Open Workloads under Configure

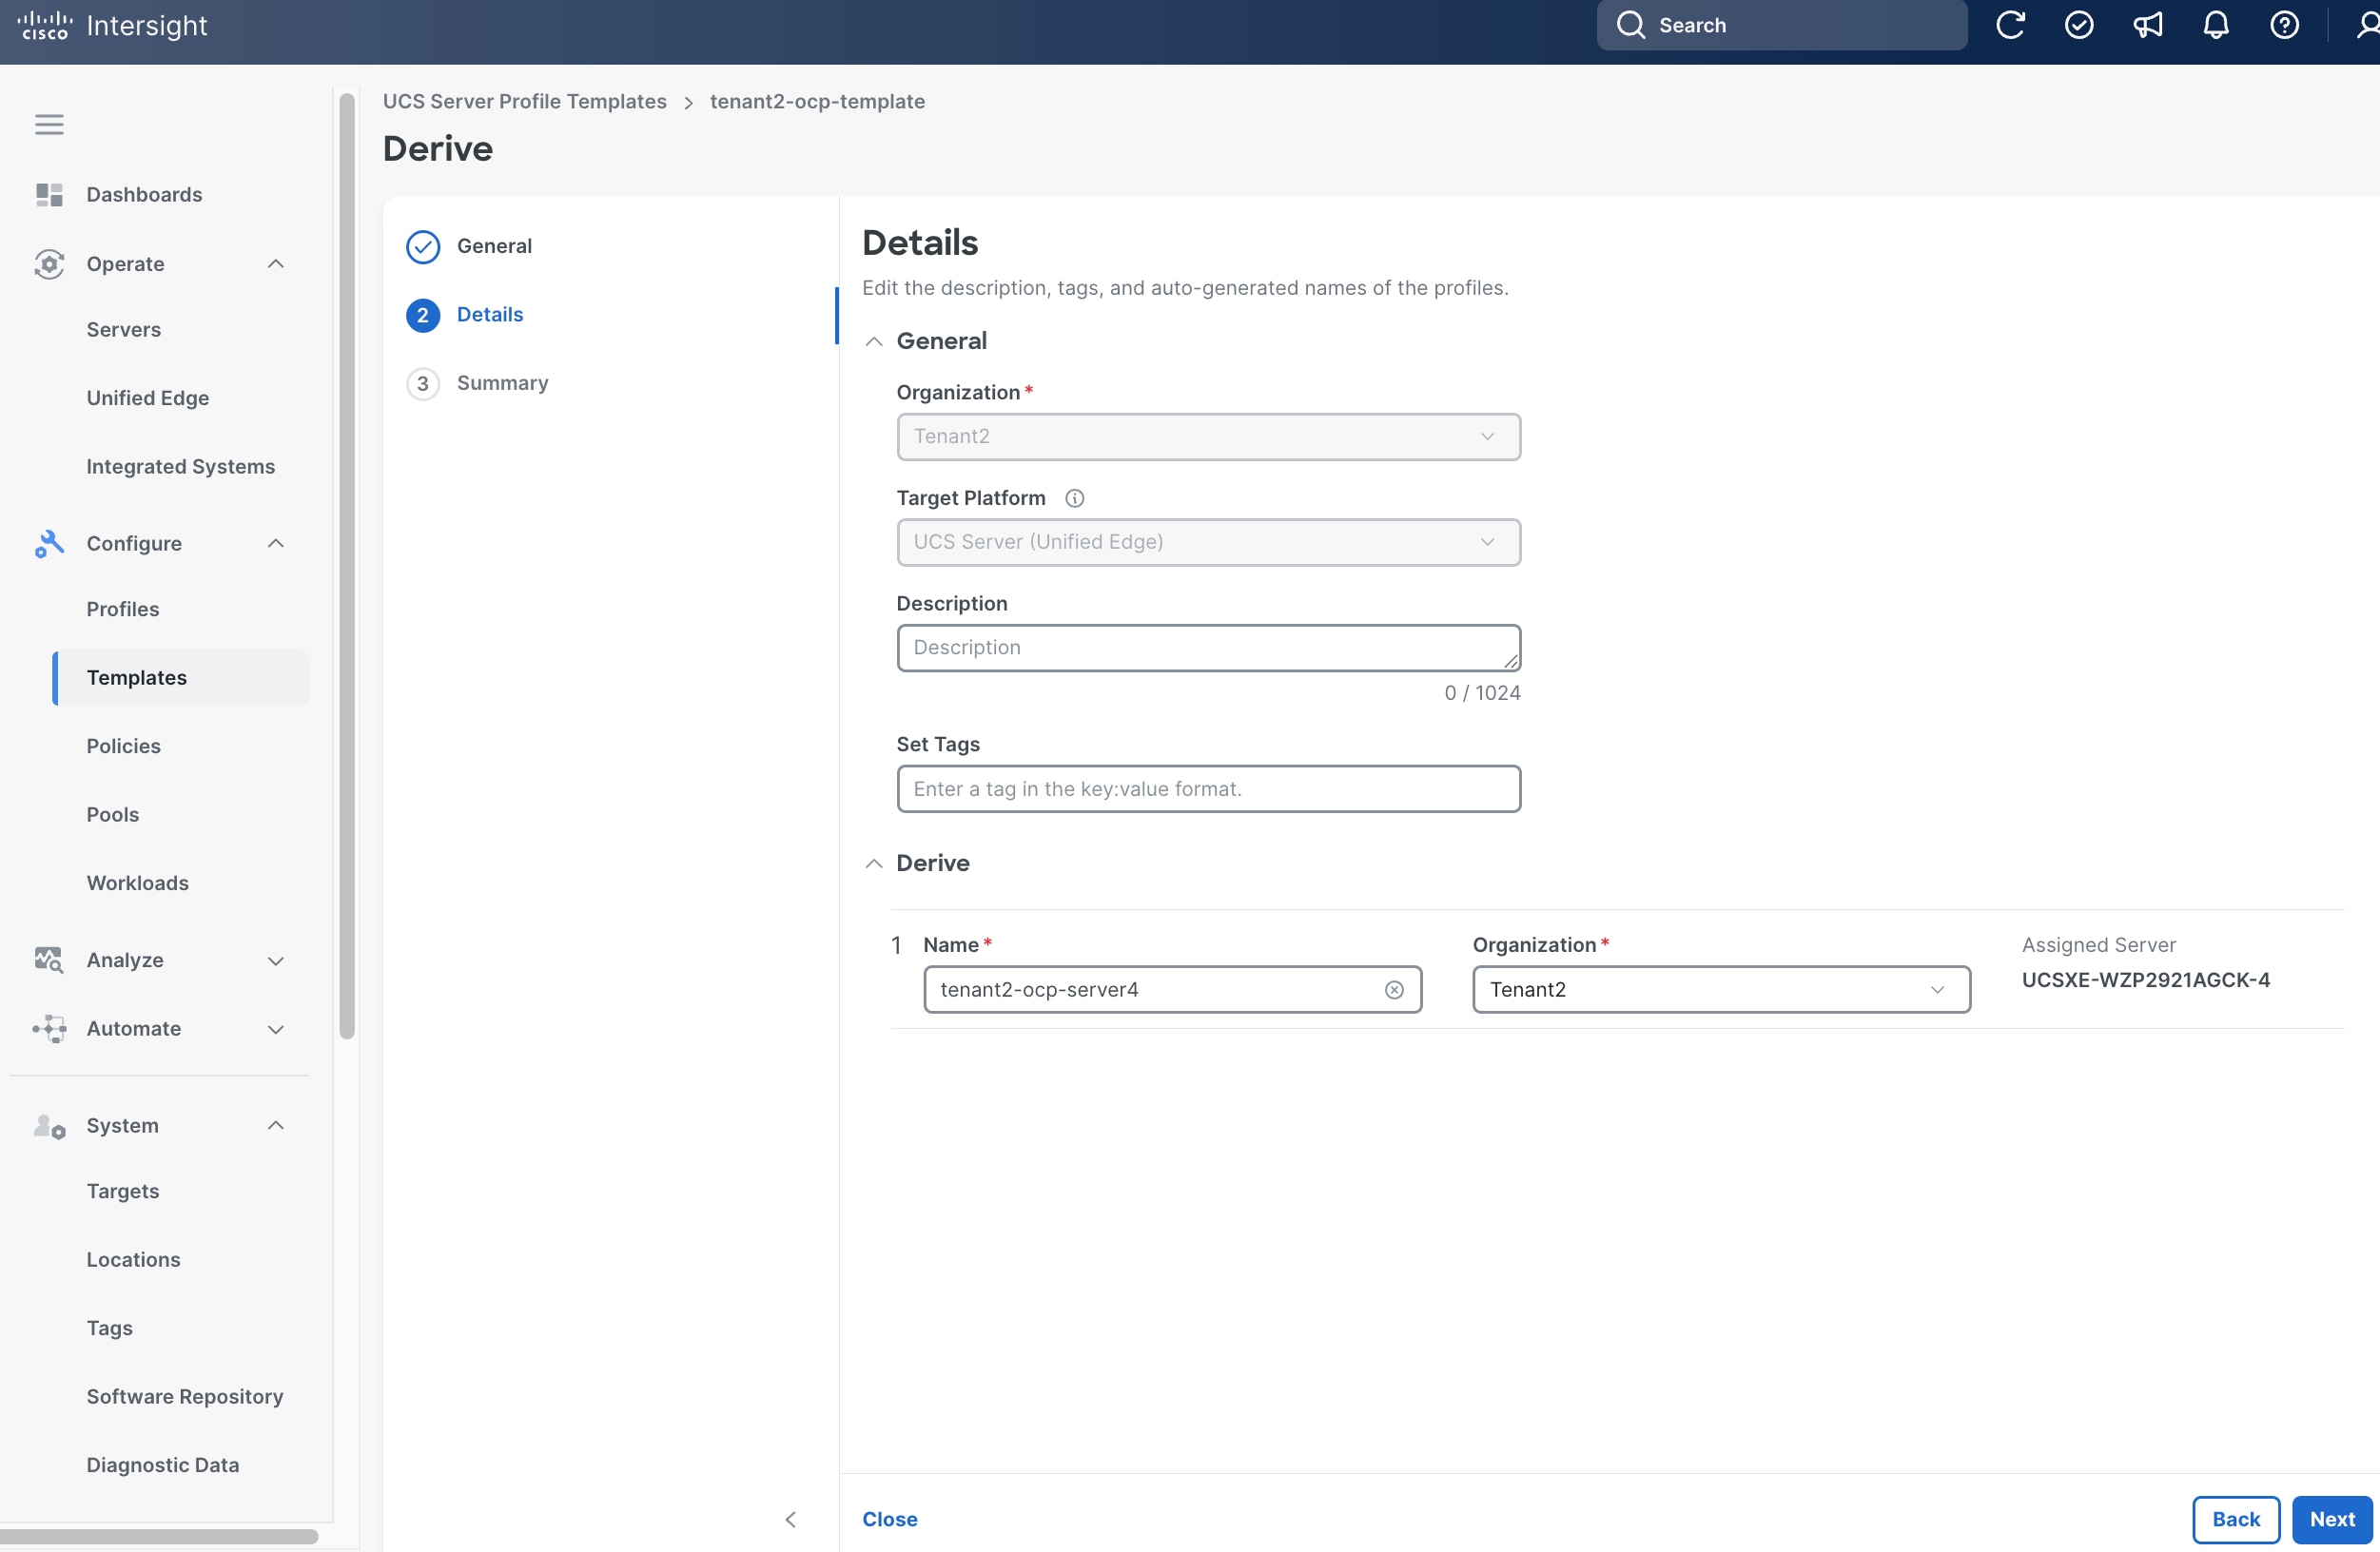137,883
